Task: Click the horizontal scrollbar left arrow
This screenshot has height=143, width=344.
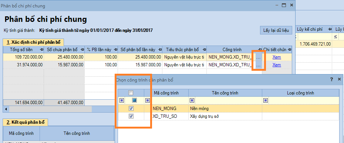Action: [6, 109]
